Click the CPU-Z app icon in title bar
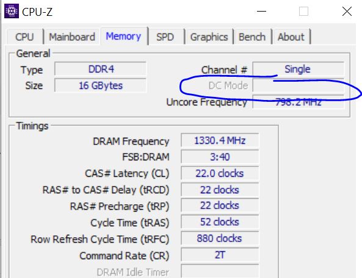 [12, 11]
